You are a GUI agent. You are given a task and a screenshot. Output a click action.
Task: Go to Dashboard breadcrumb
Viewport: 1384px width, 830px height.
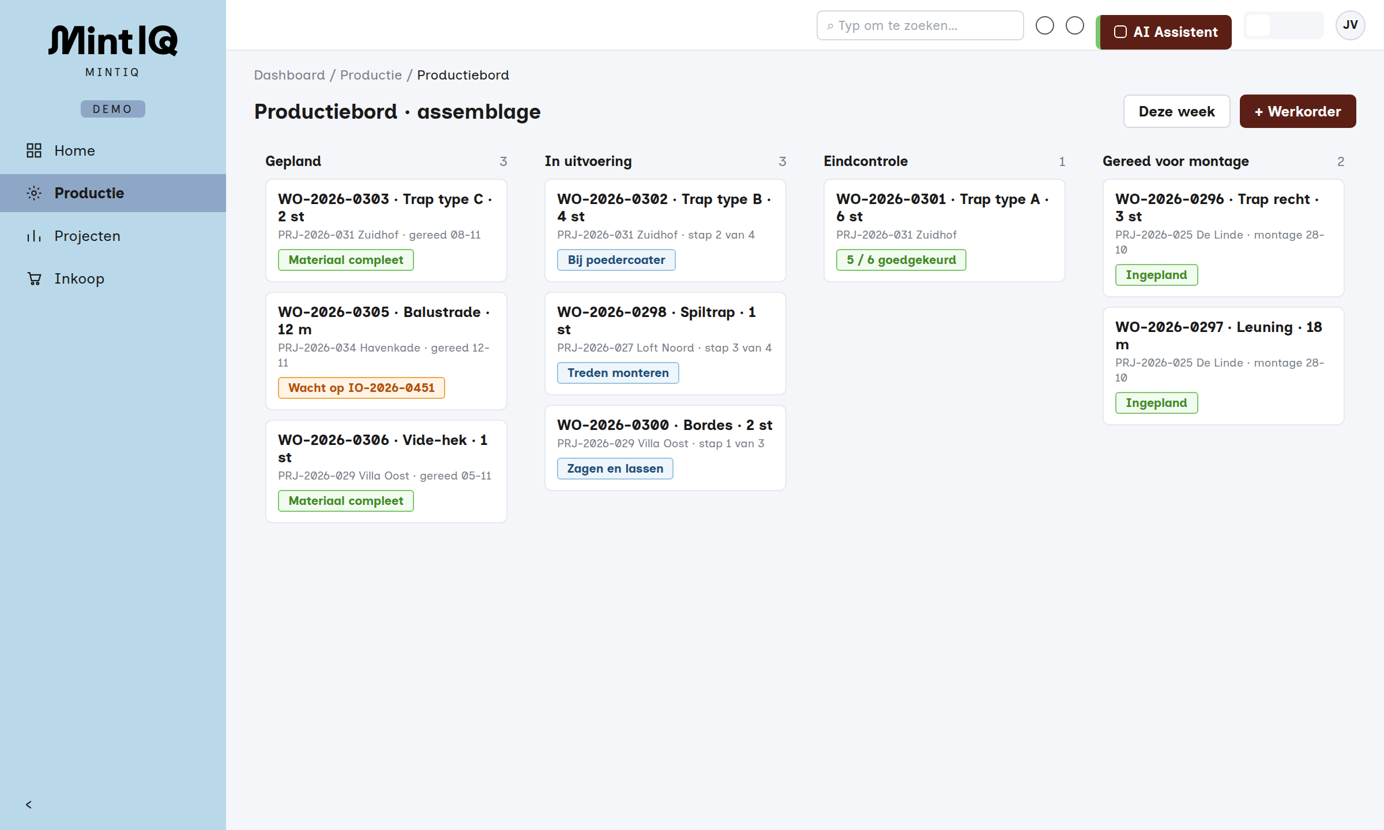[x=289, y=75]
